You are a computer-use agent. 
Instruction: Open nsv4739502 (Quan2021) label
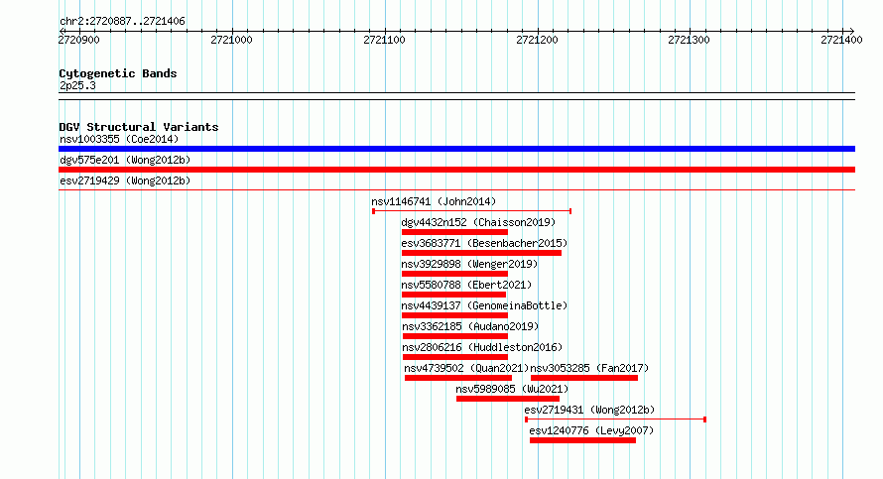pyautogui.click(x=467, y=368)
